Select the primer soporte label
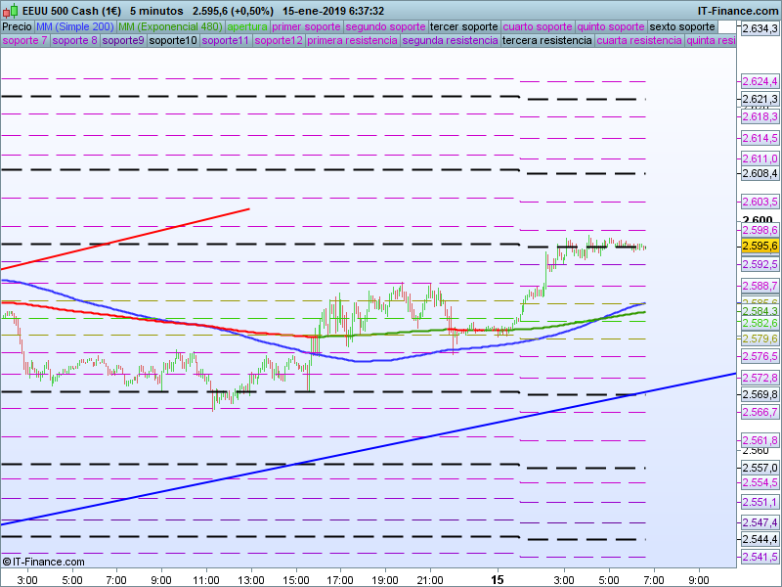 tap(307, 26)
